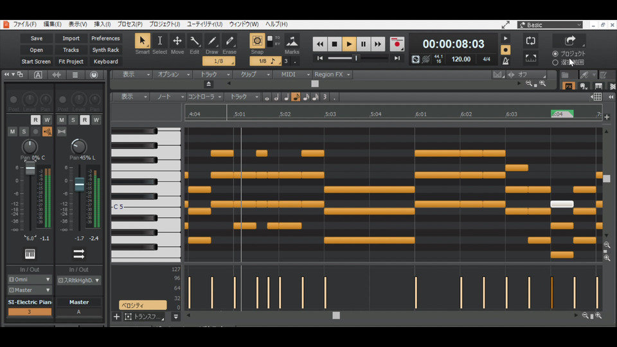The height and width of the screenshot is (347, 617).
Task: Click the Marks icon
Action: point(292,41)
